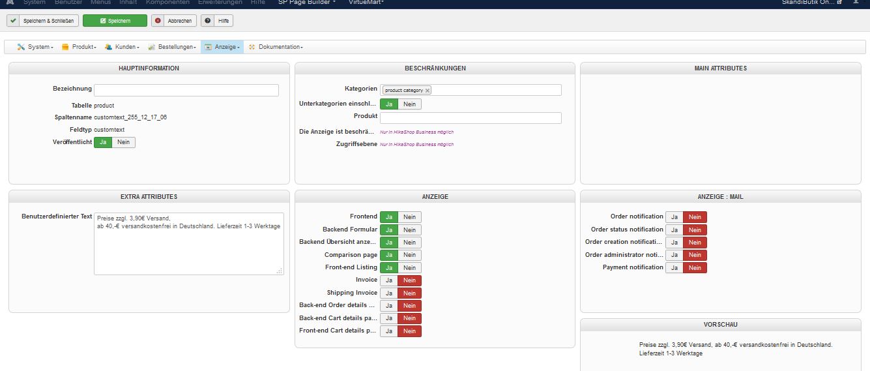Screen dimensions: 870x371
Task: Enable Back-end Order details with Ja
Action: pyautogui.click(x=389, y=306)
